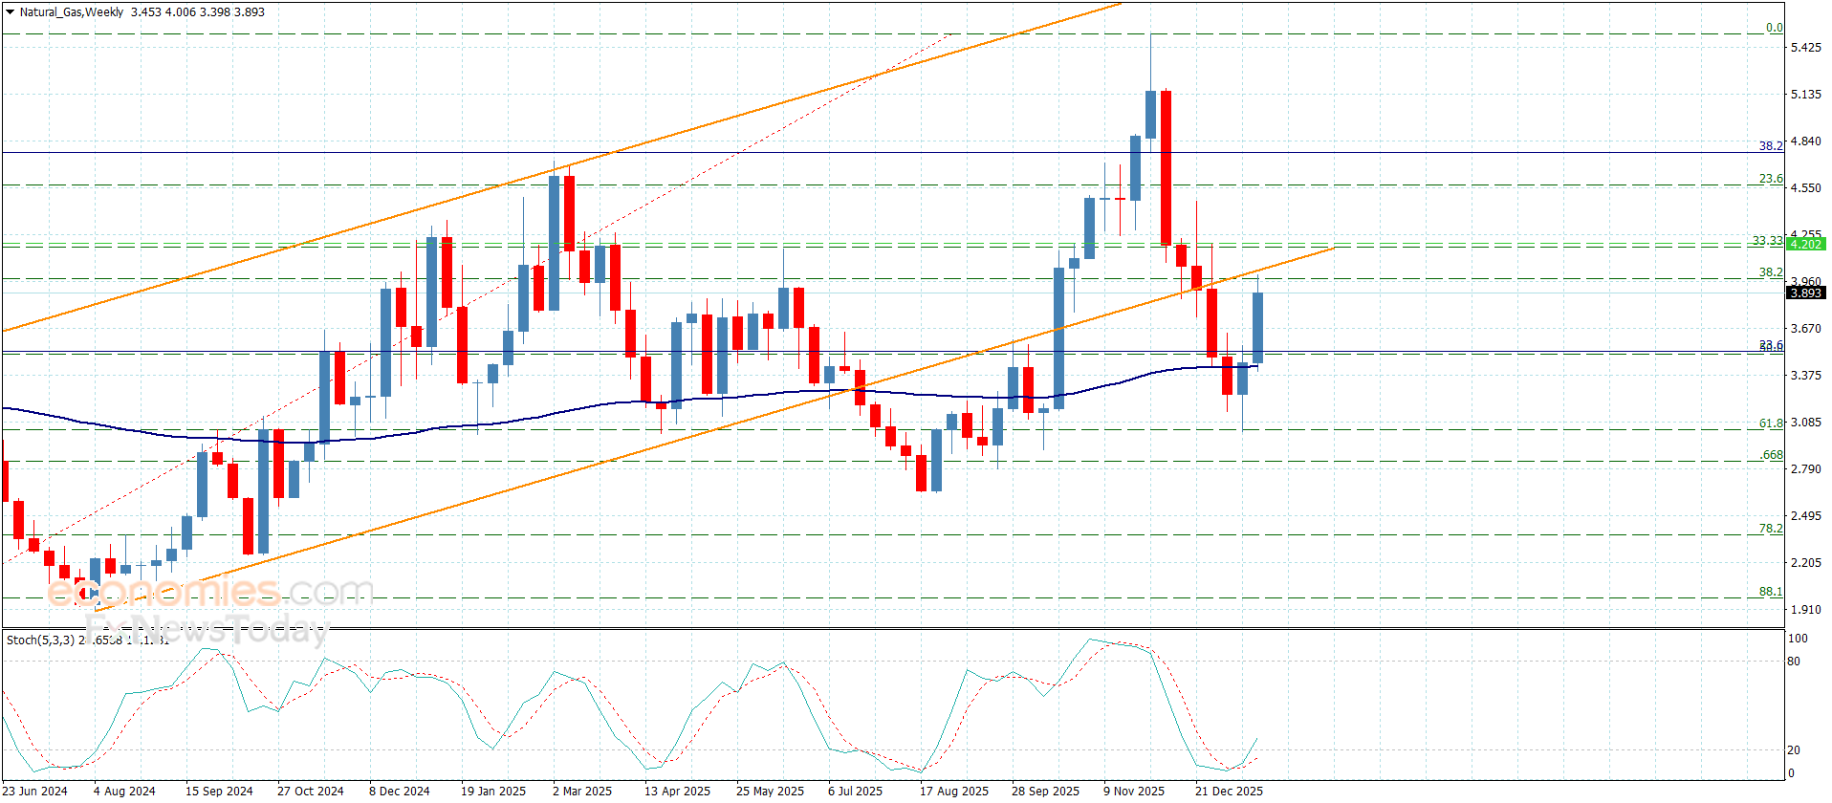
Task: Click the 23.6 label beside the 4.550 price
Action: (x=1771, y=179)
